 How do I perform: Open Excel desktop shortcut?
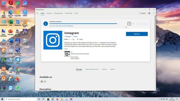point(11,22)
